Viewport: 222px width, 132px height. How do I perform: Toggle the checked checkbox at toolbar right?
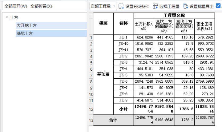pyautogui.click(x=218, y=6)
